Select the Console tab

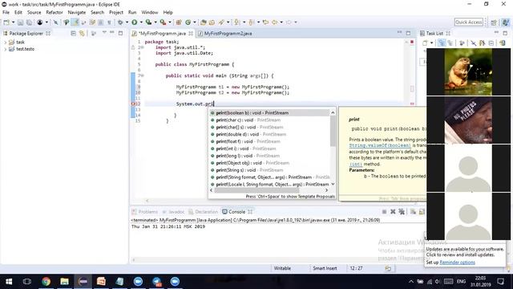[x=237, y=212]
